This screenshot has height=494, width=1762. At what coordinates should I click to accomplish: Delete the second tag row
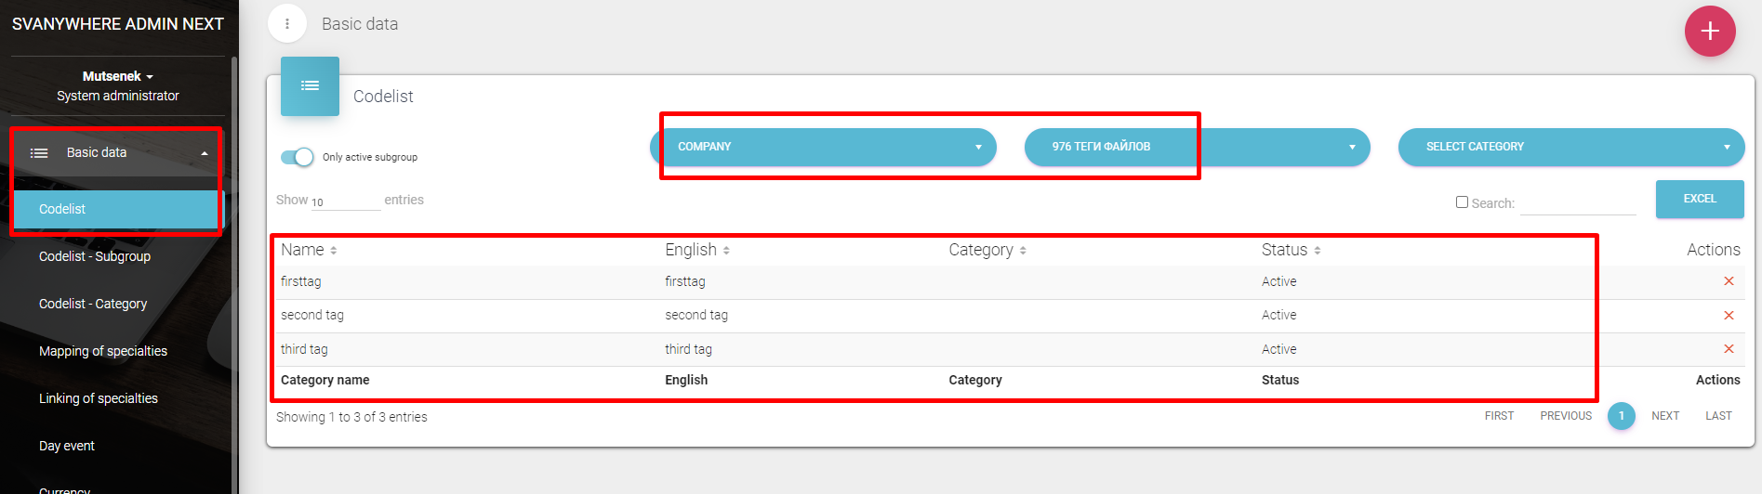(1728, 316)
